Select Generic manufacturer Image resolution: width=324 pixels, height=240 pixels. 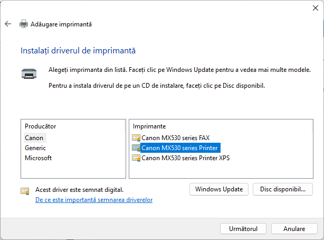[35, 148]
